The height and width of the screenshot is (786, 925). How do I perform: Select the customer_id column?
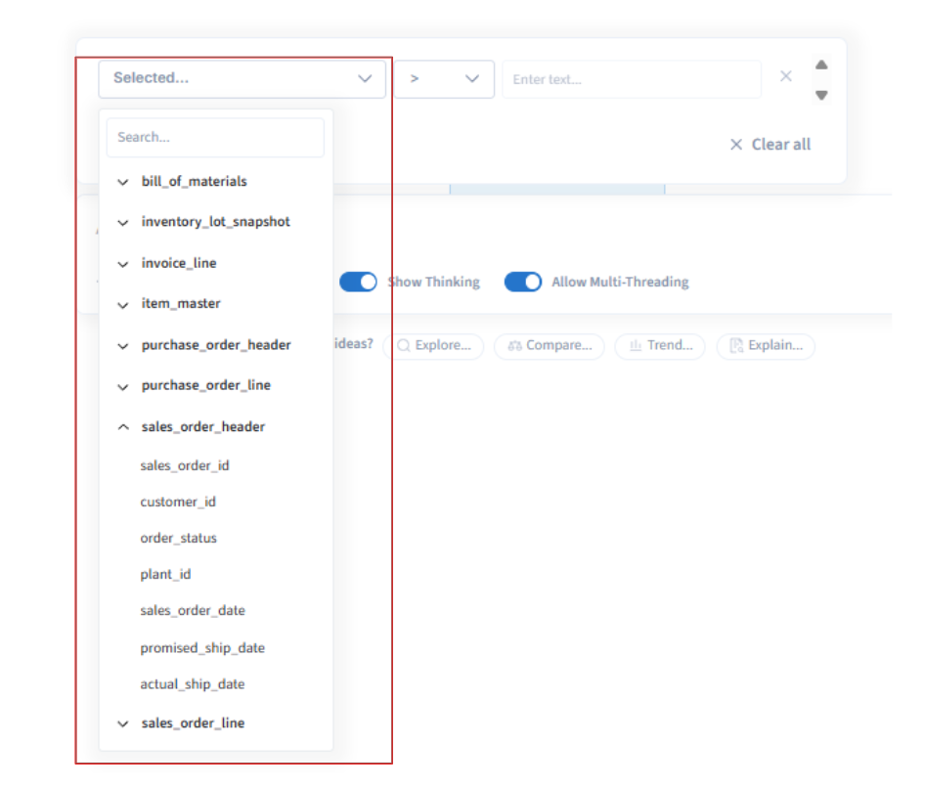tap(178, 502)
